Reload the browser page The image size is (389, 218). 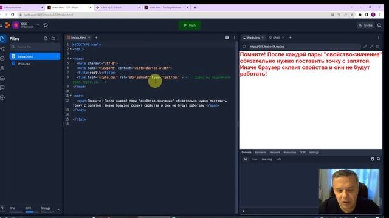tap(12, 15)
